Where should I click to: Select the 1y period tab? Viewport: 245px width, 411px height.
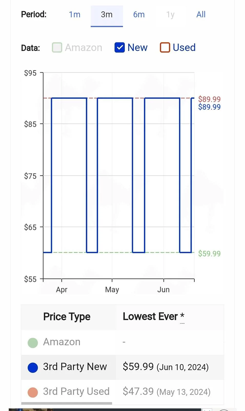coord(170,15)
